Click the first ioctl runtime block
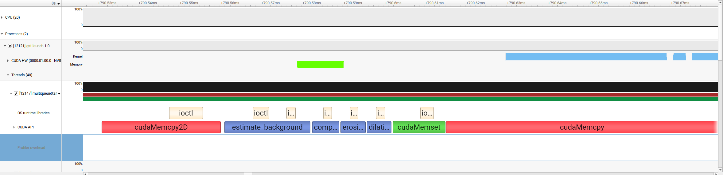 pyautogui.click(x=186, y=113)
